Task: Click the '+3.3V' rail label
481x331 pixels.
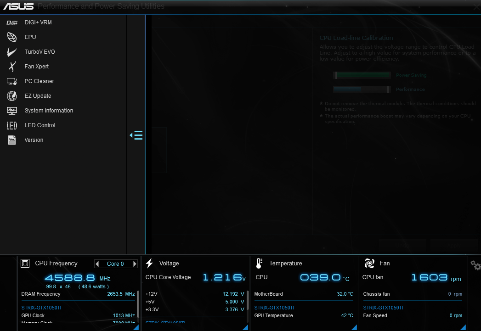Action: (x=152, y=309)
